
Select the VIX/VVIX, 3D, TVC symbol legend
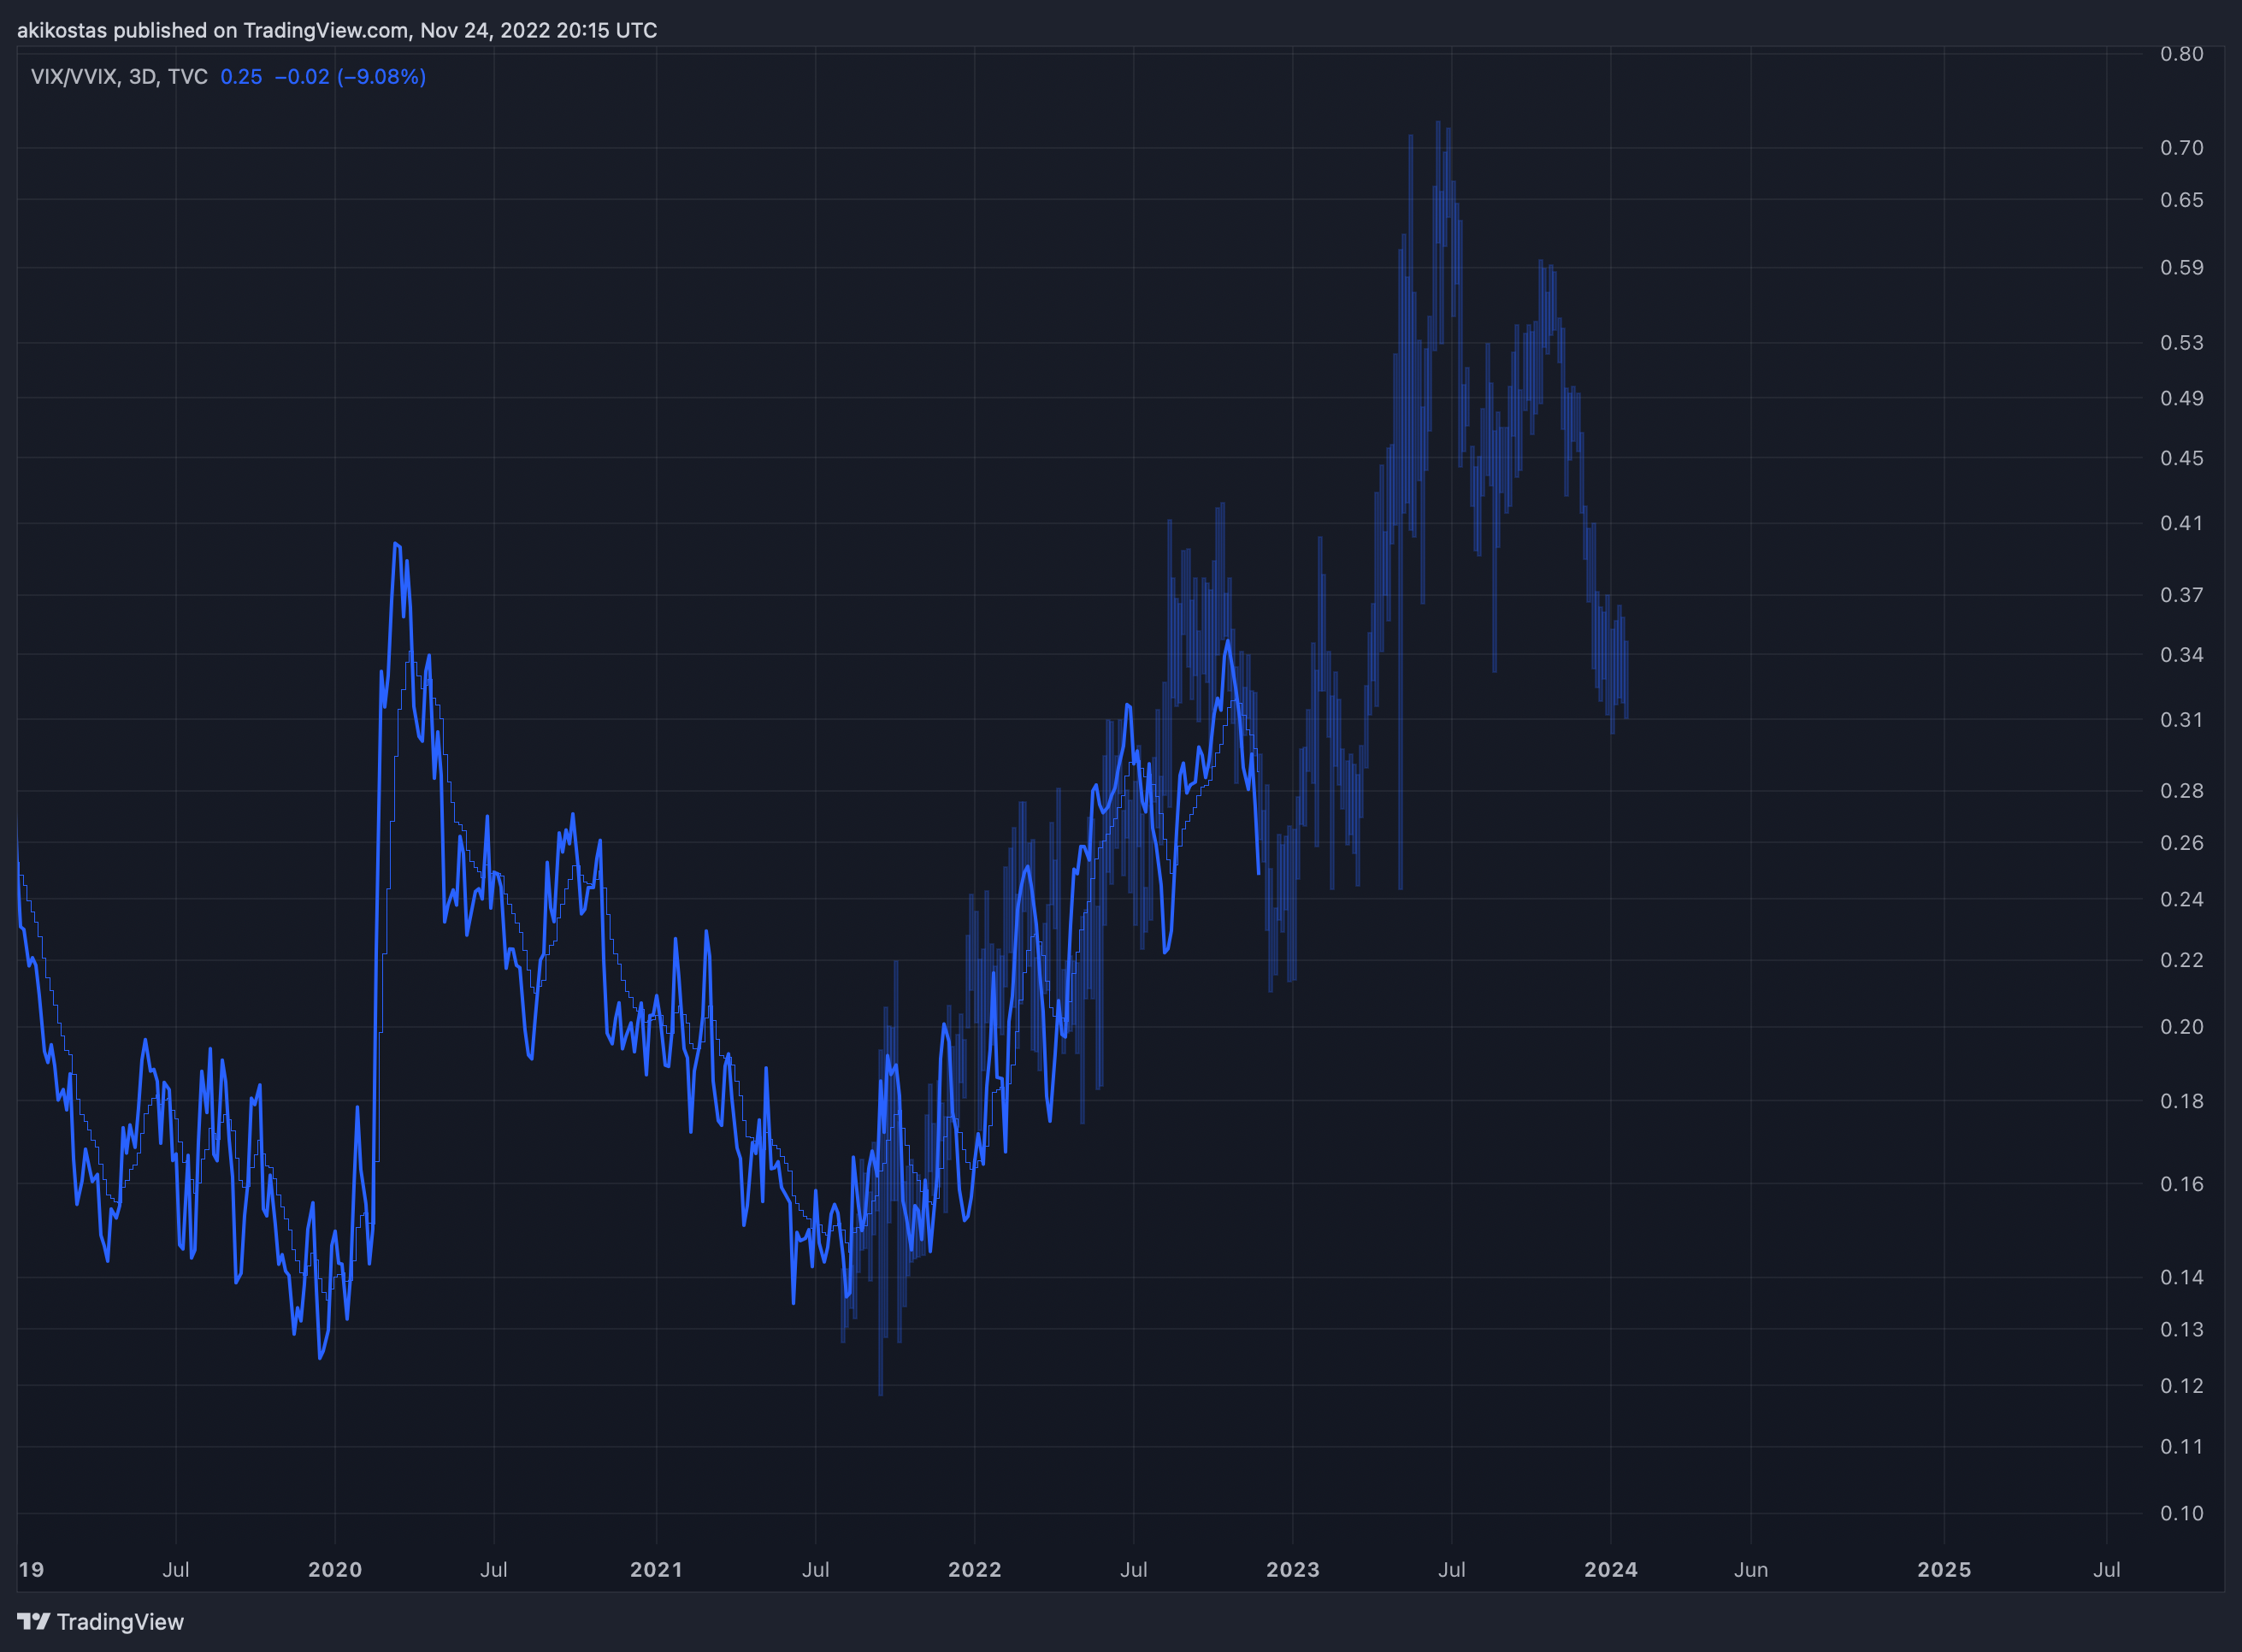(x=119, y=77)
